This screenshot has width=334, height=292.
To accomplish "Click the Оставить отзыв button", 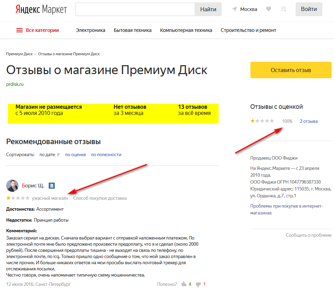I will coord(291,70).
